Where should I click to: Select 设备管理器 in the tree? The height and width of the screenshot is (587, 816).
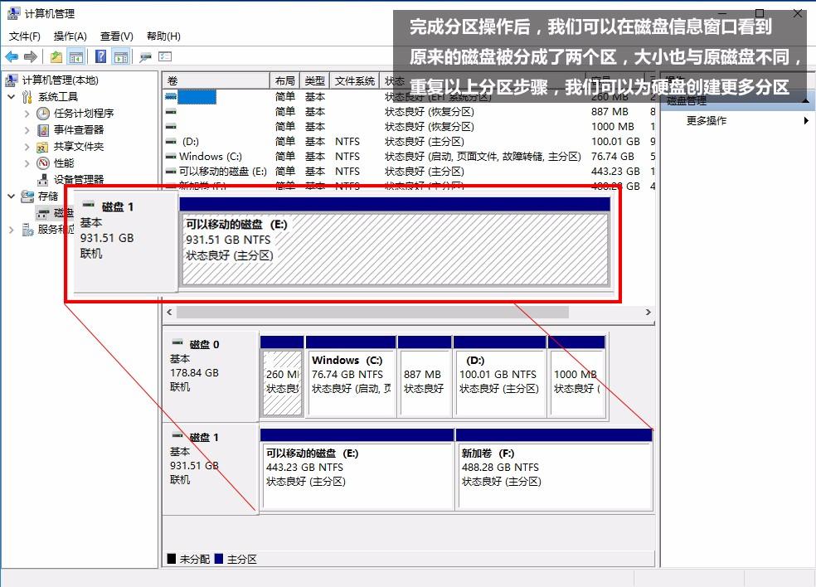[79, 179]
